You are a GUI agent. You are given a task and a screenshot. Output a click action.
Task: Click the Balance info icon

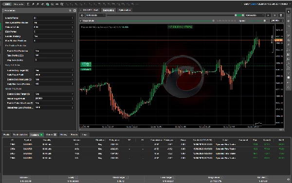click(30, 178)
